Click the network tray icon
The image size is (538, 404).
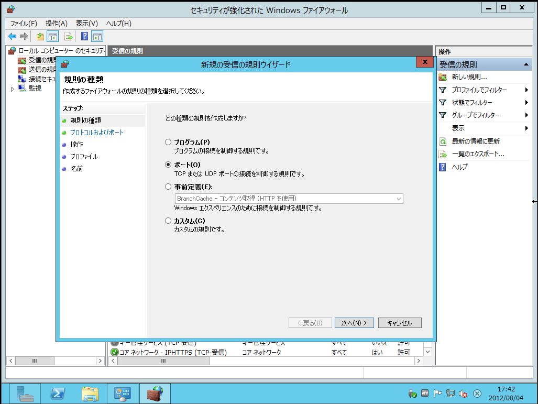coord(450,394)
